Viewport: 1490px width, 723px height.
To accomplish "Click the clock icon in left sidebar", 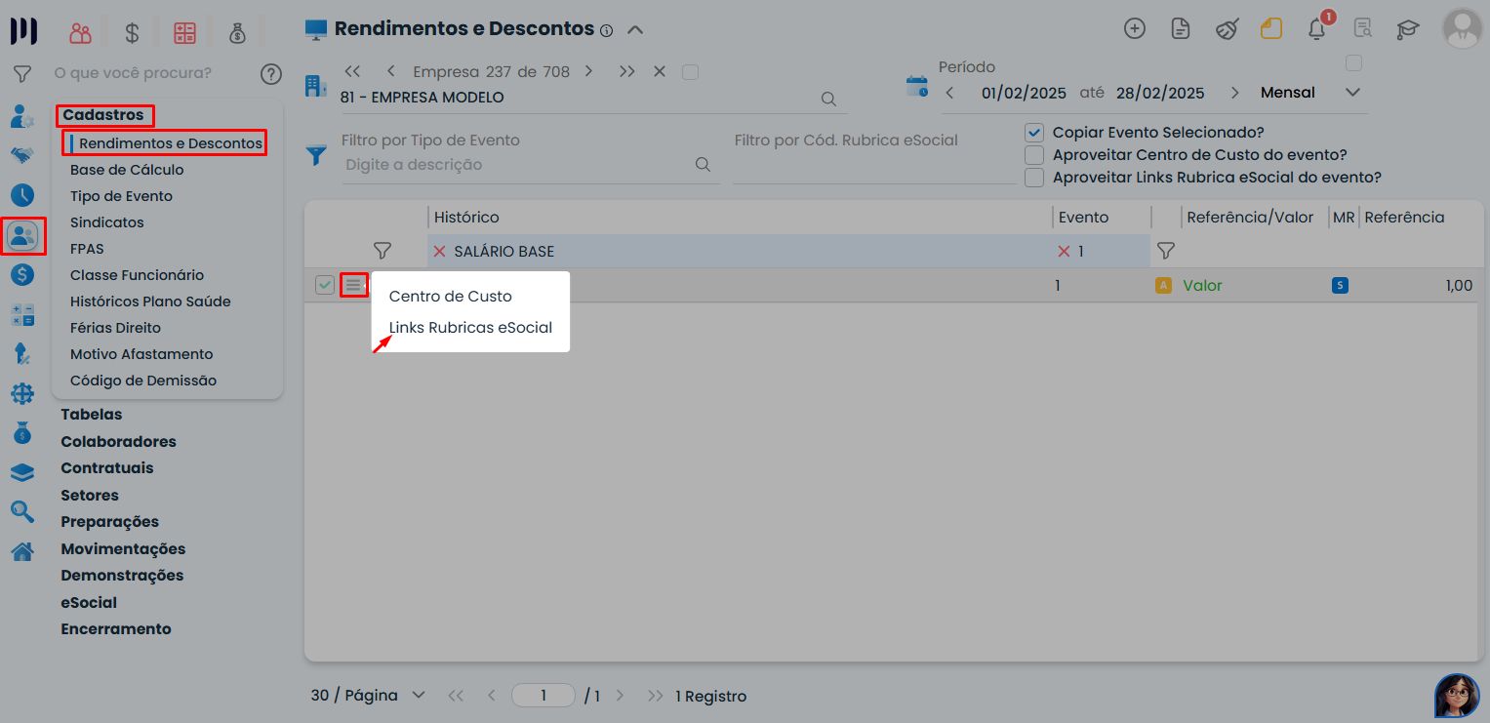I will (x=22, y=193).
